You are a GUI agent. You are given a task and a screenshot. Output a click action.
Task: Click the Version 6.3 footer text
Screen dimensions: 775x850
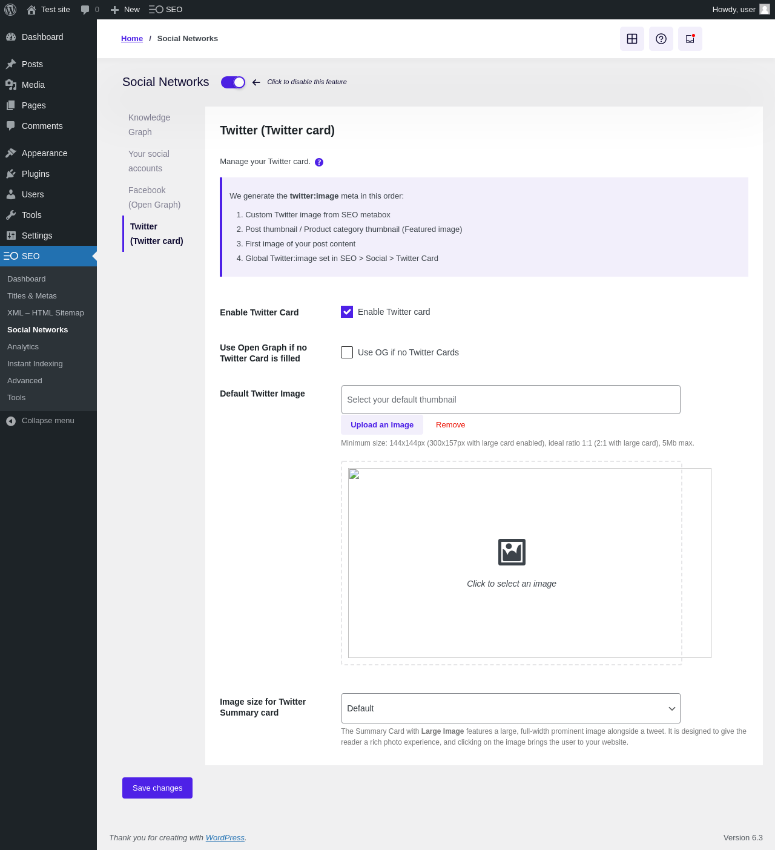tap(743, 838)
